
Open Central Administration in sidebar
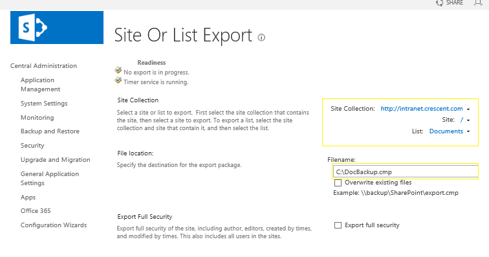[x=43, y=66]
